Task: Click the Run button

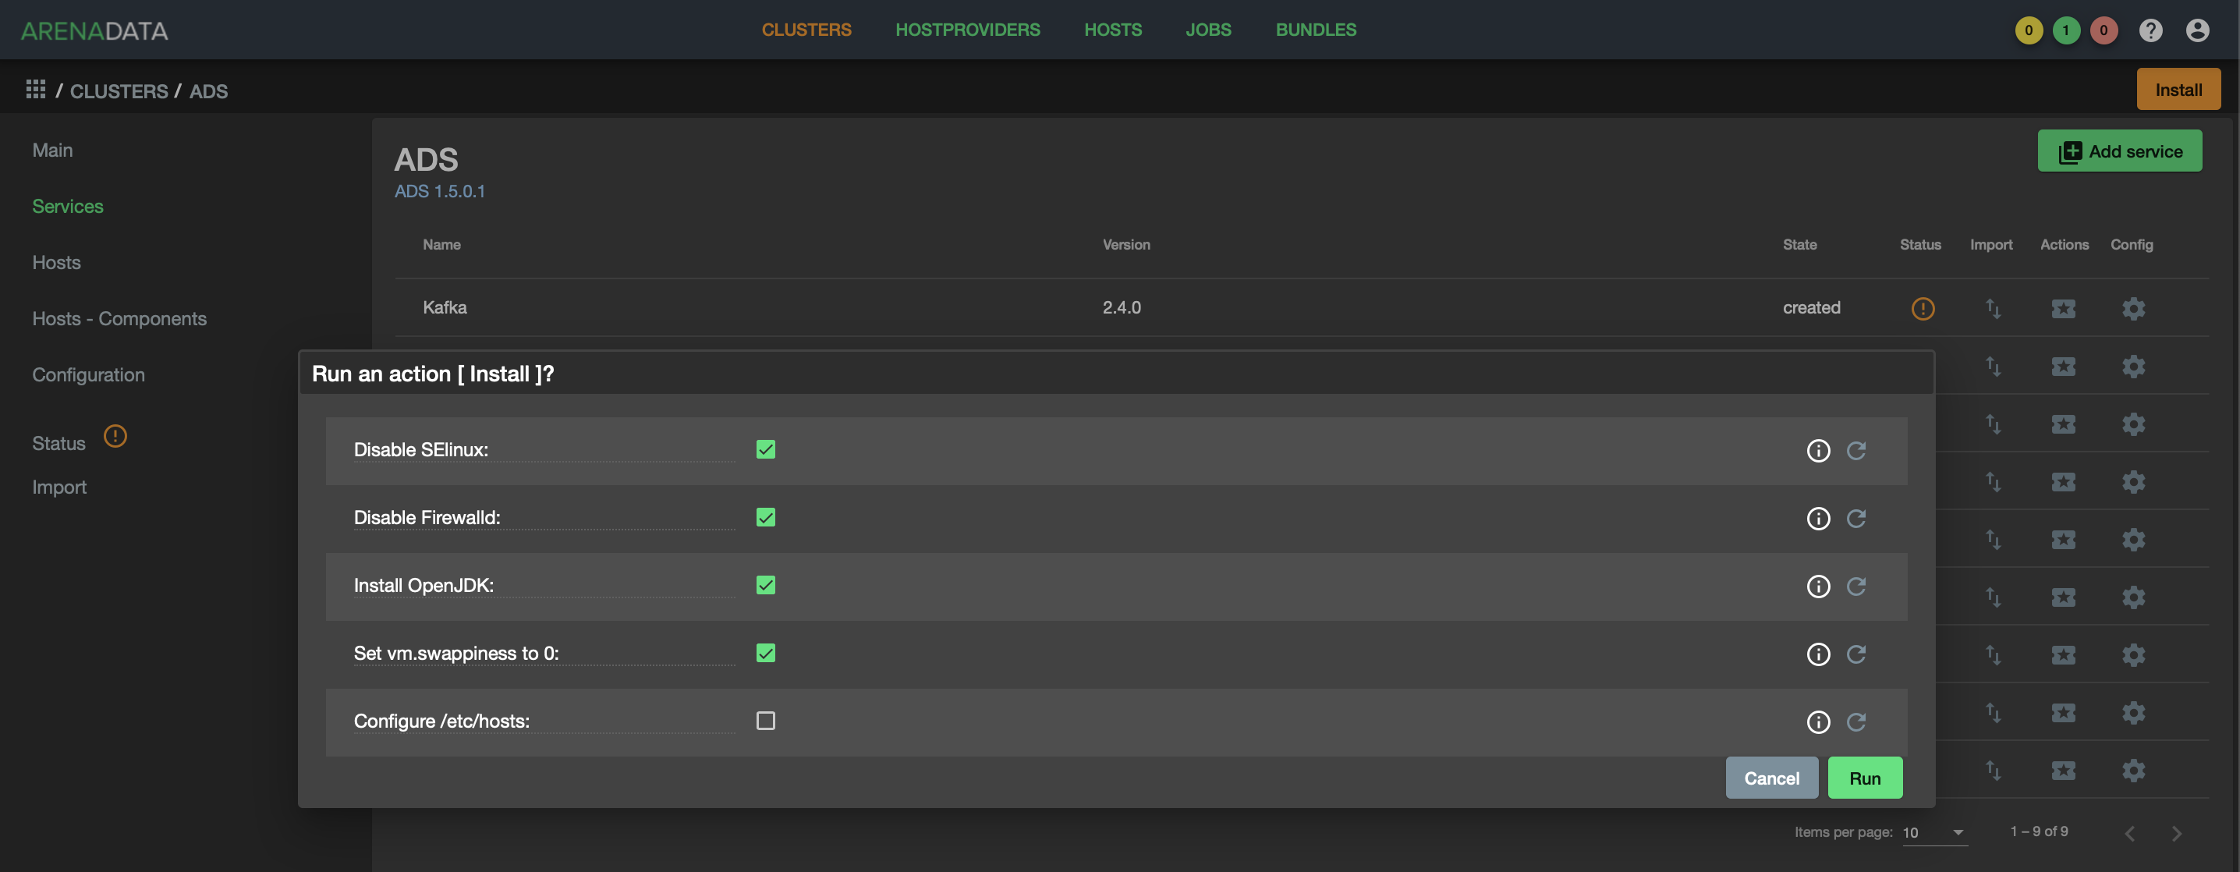Action: click(x=1864, y=778)
